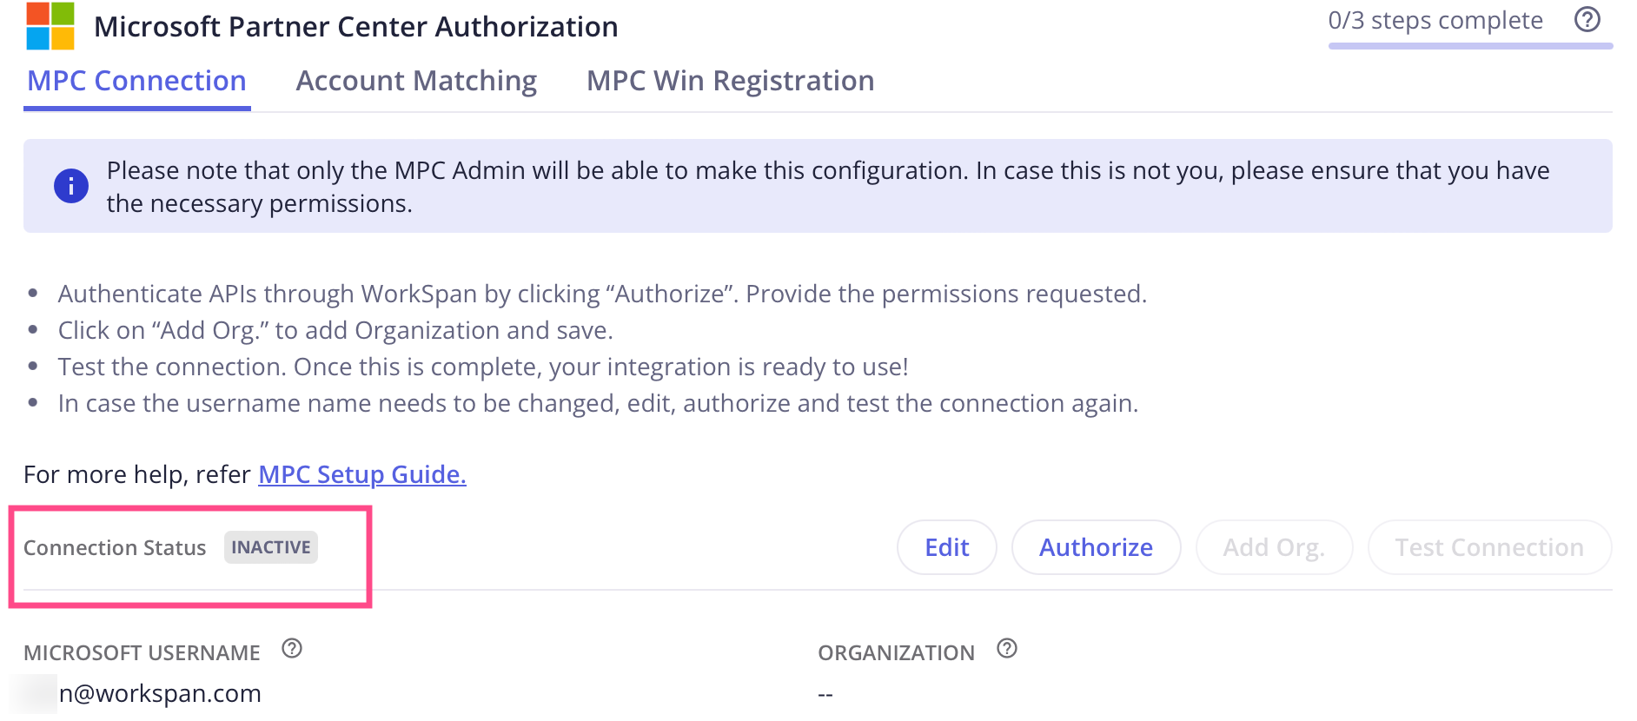Click the empty Organization value dashes
The image size is (1637, 721).
point(825,694)
